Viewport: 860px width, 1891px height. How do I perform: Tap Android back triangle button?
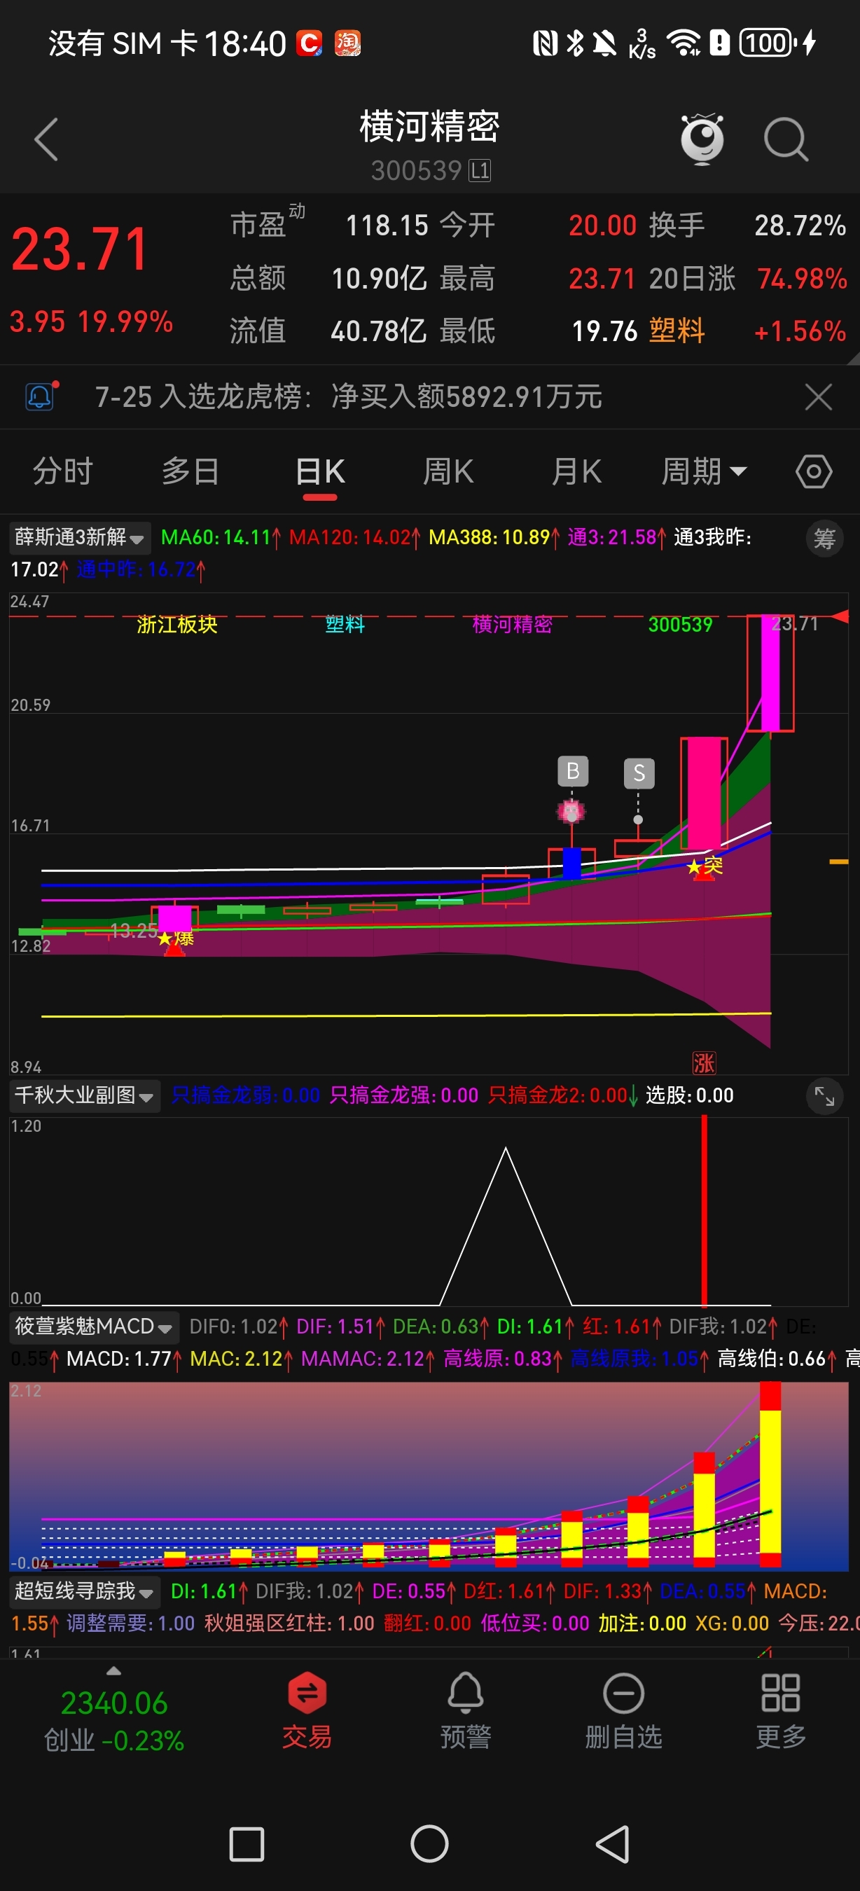click(x=613, y=1843)
